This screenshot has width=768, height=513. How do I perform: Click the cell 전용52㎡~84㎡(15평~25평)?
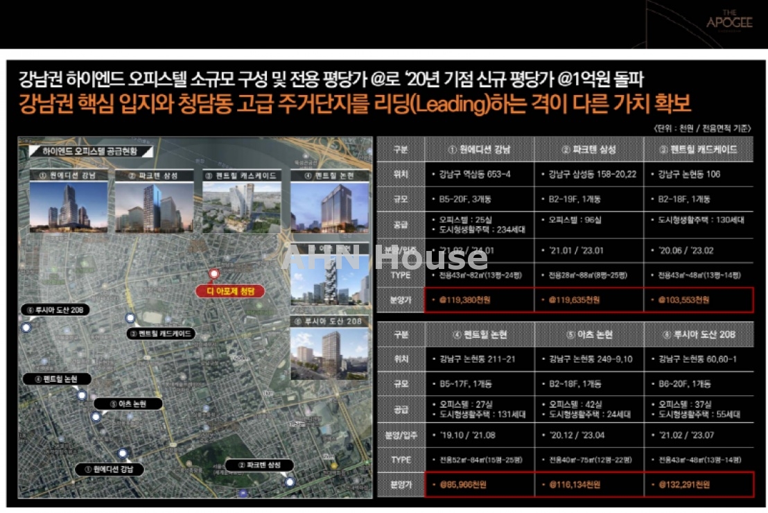480,460
